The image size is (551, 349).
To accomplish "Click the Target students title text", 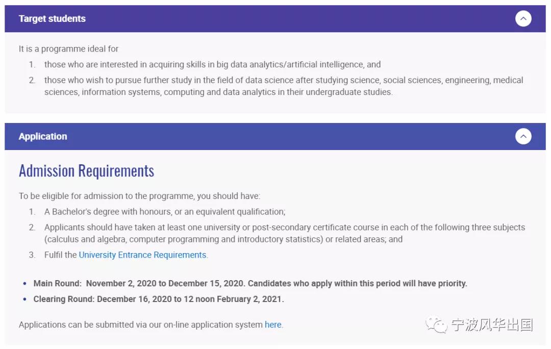I will click(52, 19).
